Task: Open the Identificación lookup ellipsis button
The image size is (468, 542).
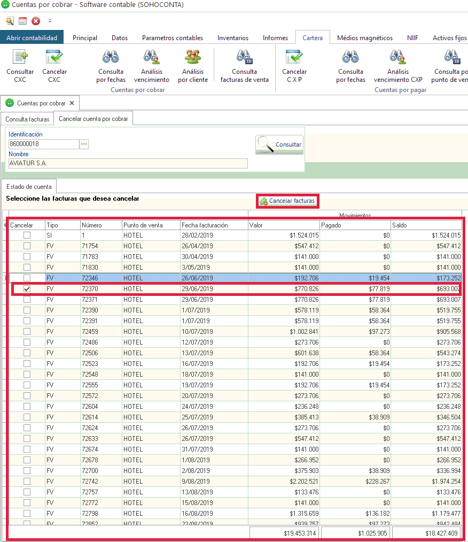Action: pyautogui.click(x=84, y=144)
